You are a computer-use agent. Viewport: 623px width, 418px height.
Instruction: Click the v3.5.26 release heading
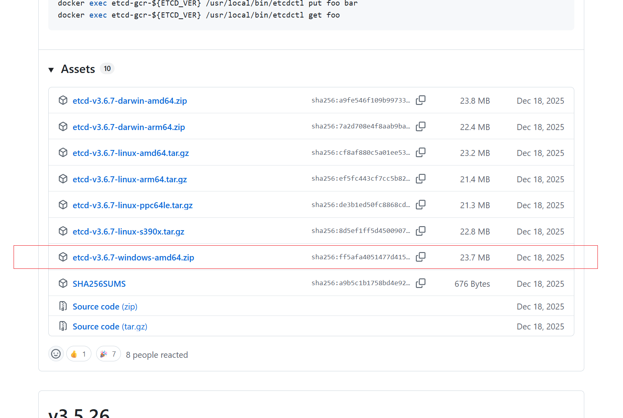(79, 413)
